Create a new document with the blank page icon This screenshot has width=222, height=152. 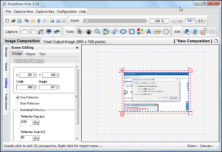pos(8,21)
